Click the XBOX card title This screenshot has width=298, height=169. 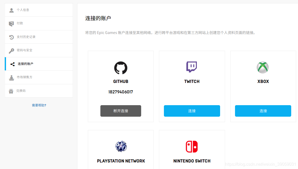click(263, 82)
